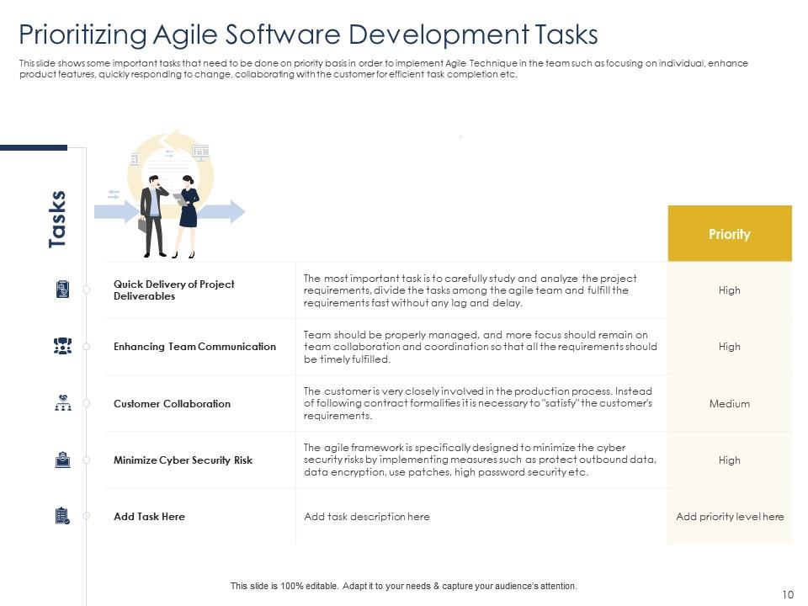Click the laptop security icon for cyber risk

point(61,460)
